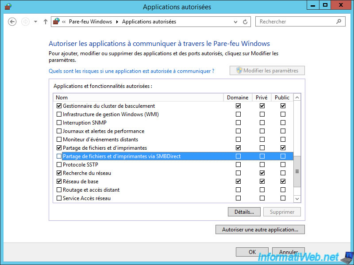Click the Supprimer button

282,212
